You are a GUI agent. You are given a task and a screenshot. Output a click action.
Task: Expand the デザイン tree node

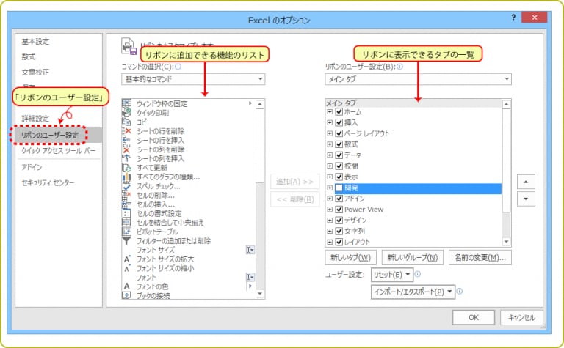(330, 220)
